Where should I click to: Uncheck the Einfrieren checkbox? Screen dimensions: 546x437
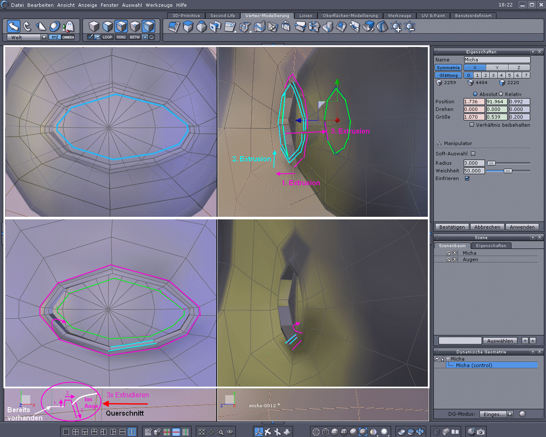[467, 178]
